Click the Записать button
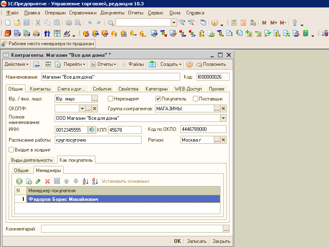329x247 pixels. (197, 241)
